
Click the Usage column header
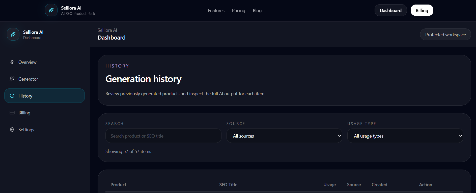tap(329, 185)
